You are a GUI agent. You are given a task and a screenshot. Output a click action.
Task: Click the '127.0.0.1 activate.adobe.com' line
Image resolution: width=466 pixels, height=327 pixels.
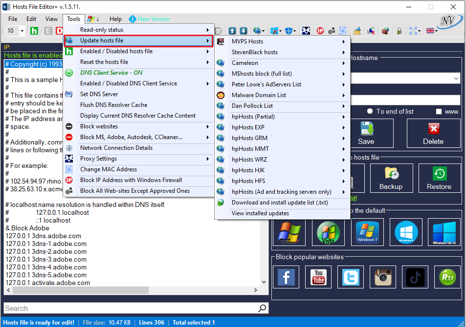[x=48, y=283]
